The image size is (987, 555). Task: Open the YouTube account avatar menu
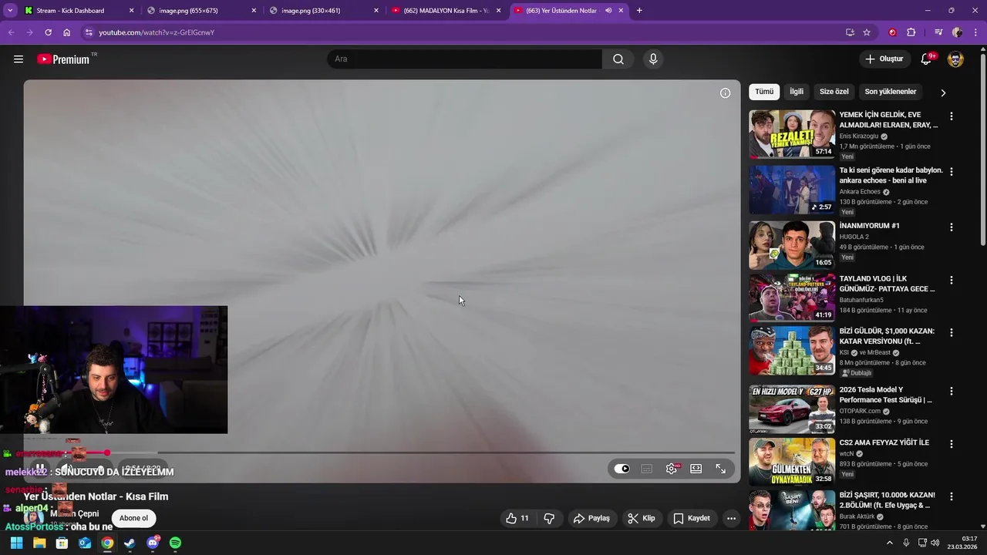point(955,59)
